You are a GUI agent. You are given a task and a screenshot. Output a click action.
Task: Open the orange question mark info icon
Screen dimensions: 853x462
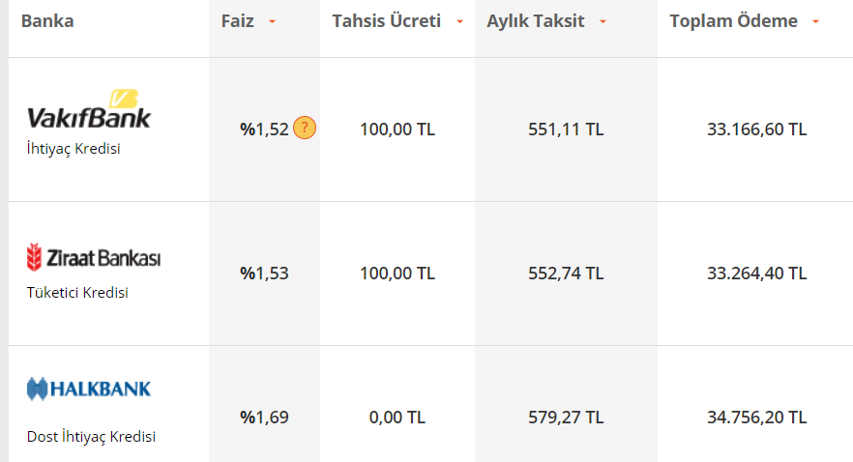pyautogui.click(x=305, y=129)
